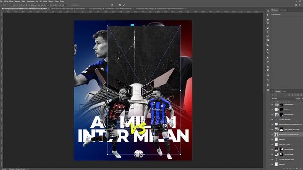Open the Filtr menu
Screen dimensions: 303x170
37,1
